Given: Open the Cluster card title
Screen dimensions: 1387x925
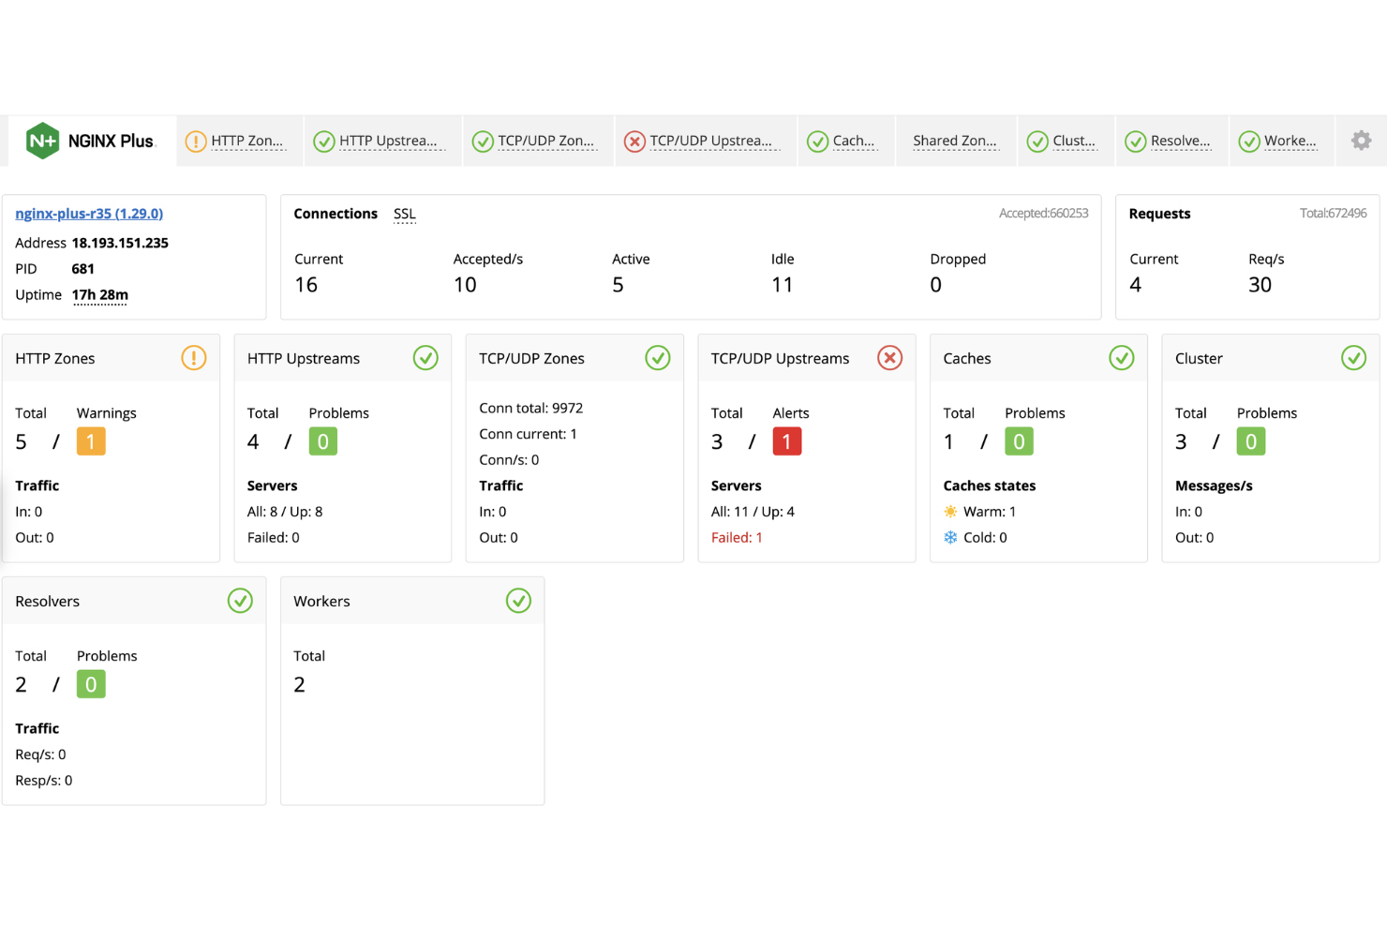Looking at the screenshot, I should click(1199, 359).
